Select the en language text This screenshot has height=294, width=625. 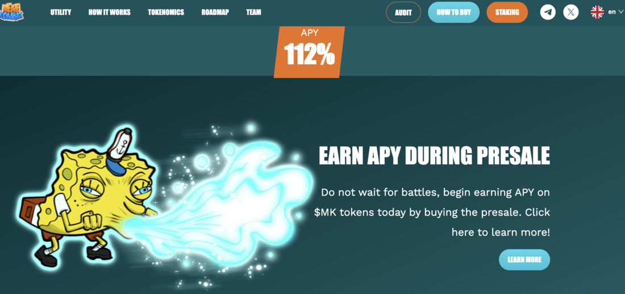[x=612, y=12]
